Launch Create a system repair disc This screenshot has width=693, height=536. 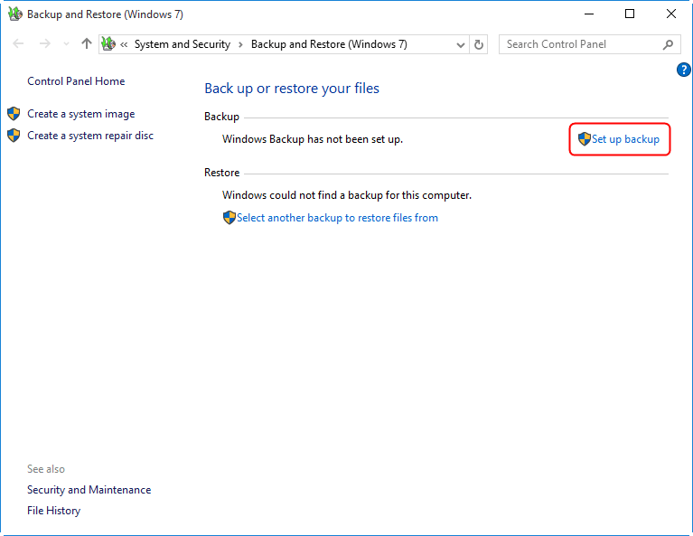tap(89, 136)
